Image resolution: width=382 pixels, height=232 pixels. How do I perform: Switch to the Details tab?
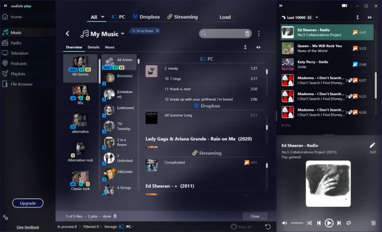point(94,47)
